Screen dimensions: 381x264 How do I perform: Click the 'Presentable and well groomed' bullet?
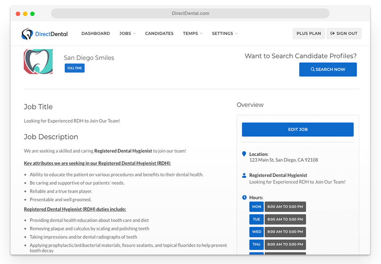[x=60, y=199]
